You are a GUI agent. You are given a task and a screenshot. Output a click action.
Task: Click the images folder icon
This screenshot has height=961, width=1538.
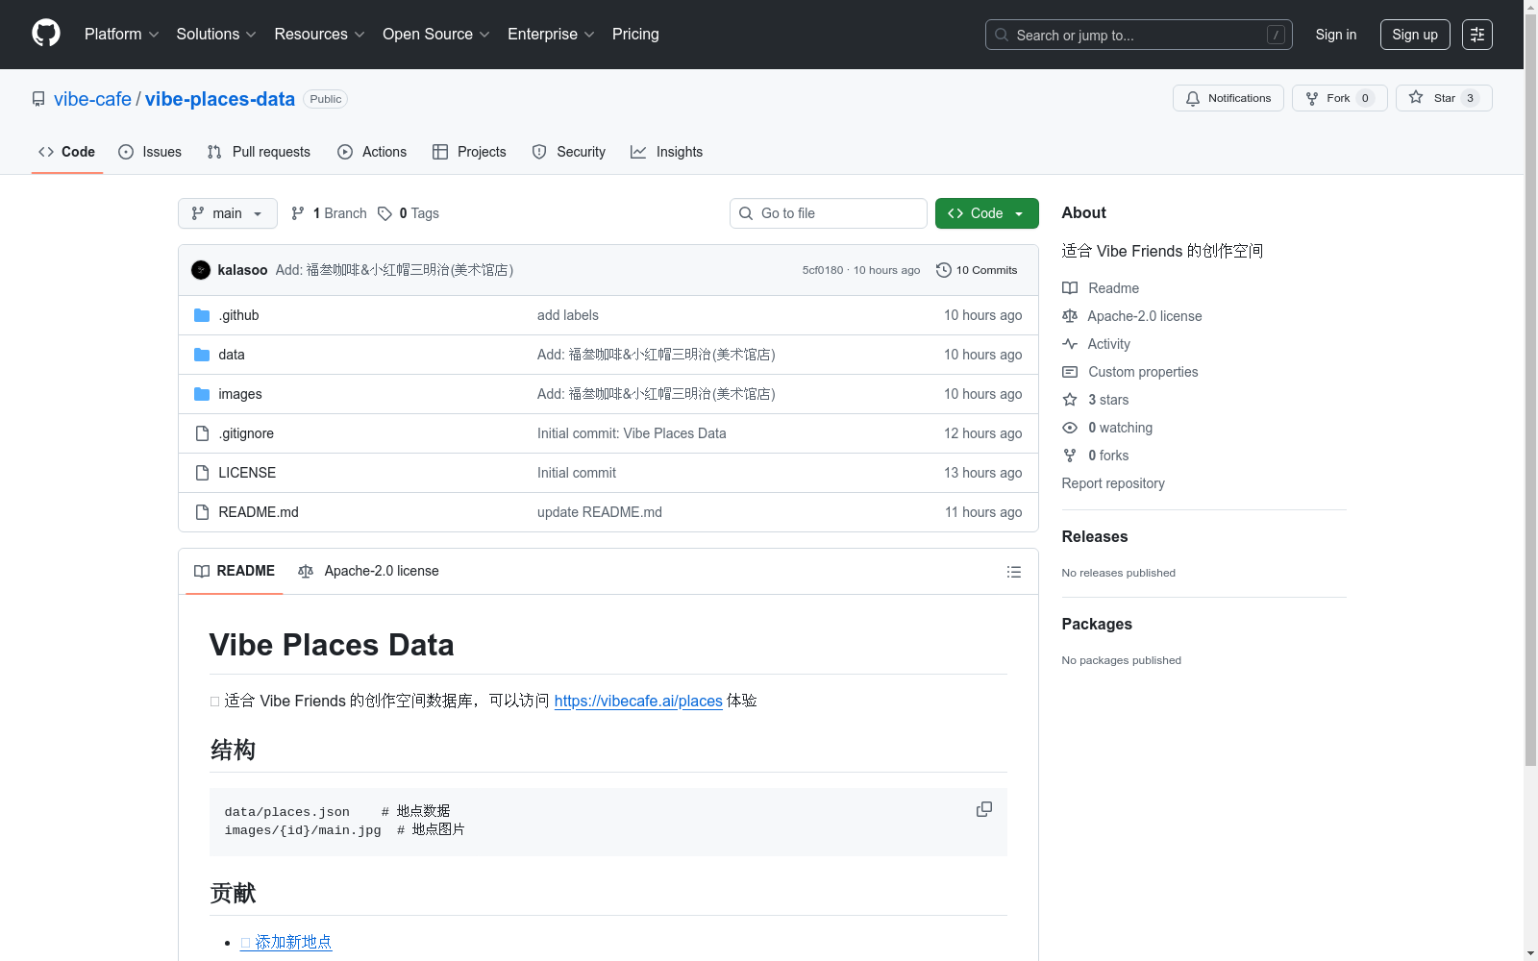(x=202, y=394)
